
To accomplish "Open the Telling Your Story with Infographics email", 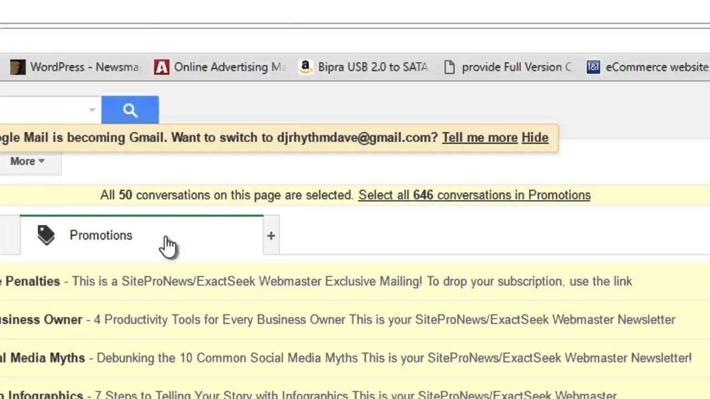I will click(x=355, y=390).
